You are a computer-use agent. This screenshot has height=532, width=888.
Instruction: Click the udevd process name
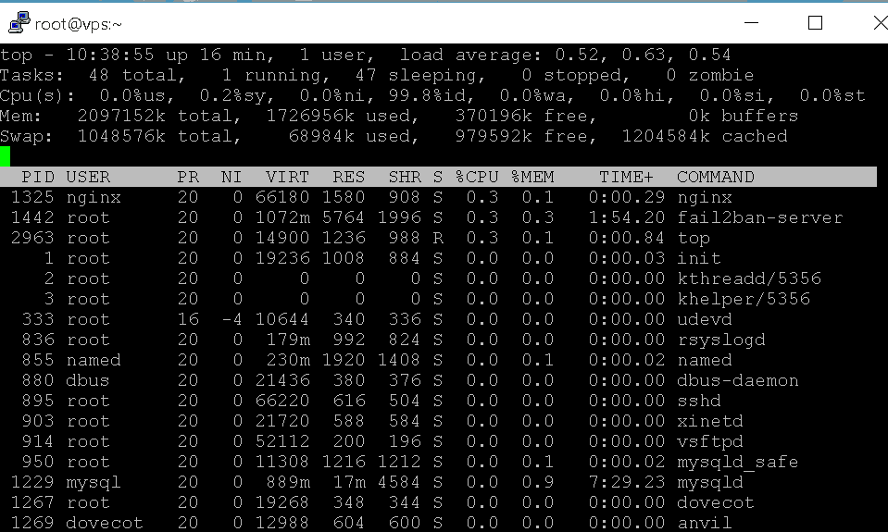coord(704,319)
